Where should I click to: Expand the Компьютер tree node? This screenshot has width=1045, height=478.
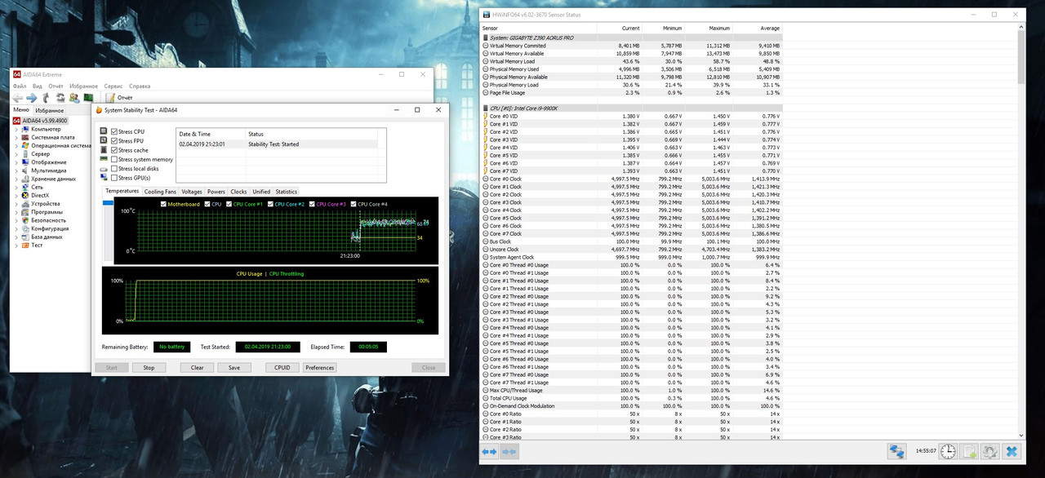pyautogui.click(x=16, y=129)
